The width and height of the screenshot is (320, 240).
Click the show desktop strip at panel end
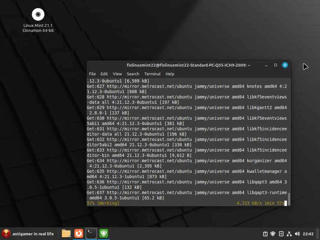(317, 234)
